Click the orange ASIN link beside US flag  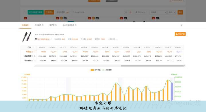44,39
